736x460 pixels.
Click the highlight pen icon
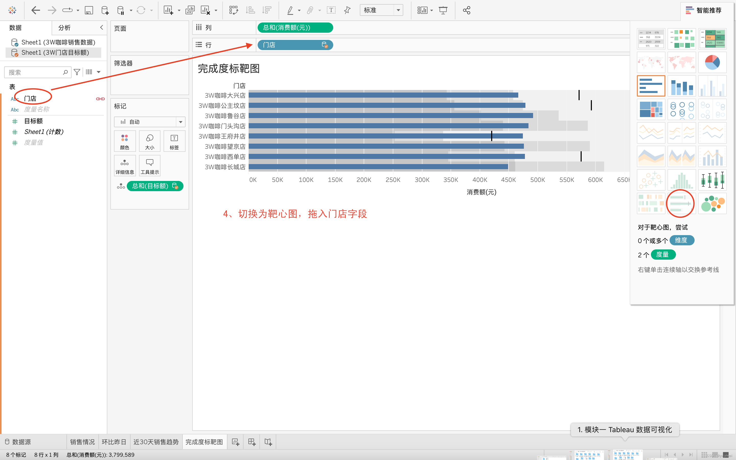[290, 10]
